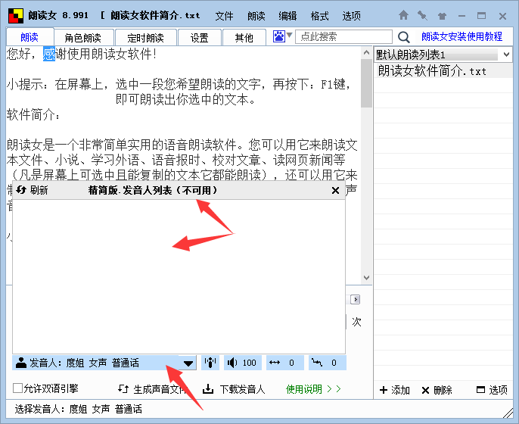Click the home icon in title bar
The image size is (519, 424).
pyautogui.click(x=403, y=15)
